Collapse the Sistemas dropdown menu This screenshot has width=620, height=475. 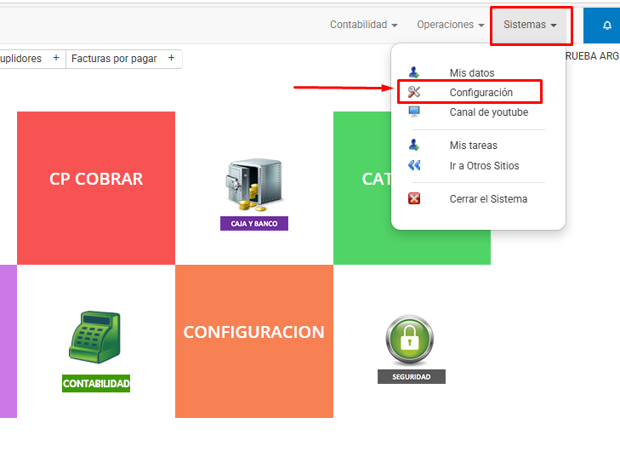point(530,26)
